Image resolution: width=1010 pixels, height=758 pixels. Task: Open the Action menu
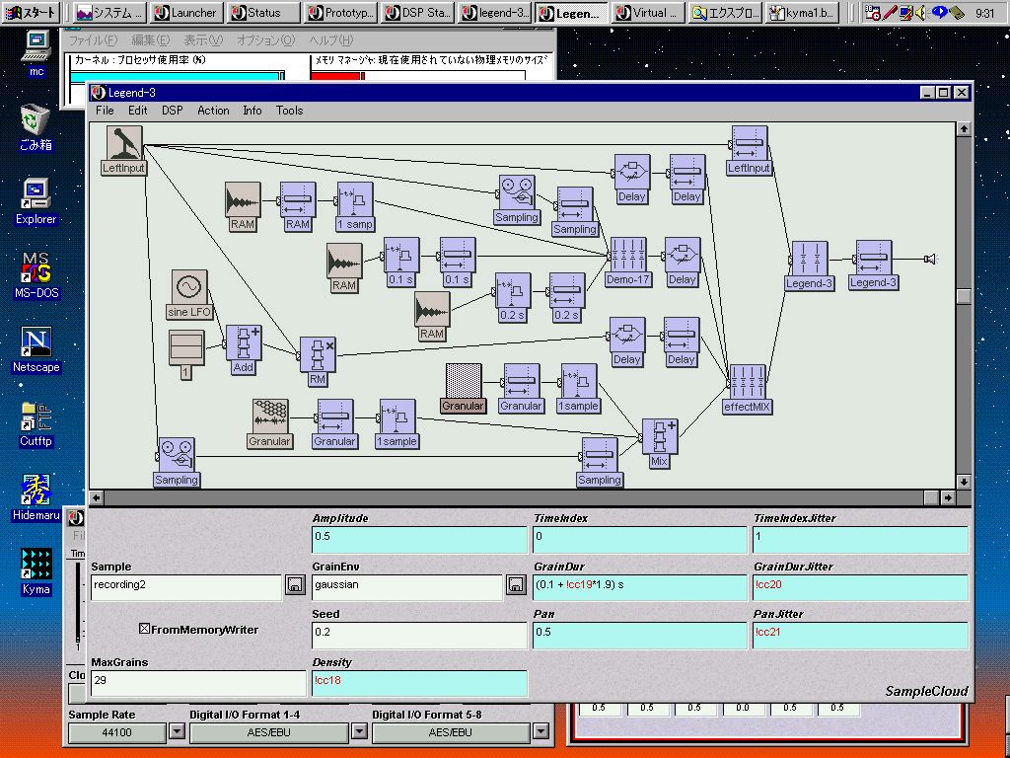click(213, 111)
